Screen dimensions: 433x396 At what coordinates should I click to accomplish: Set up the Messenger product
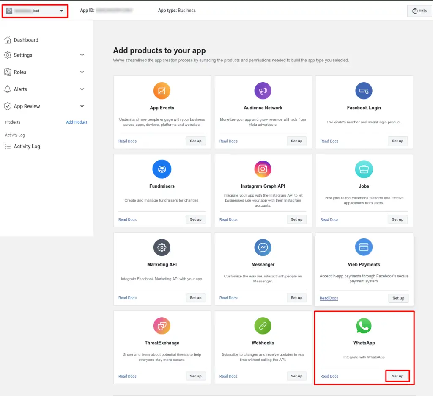point(296,298)
